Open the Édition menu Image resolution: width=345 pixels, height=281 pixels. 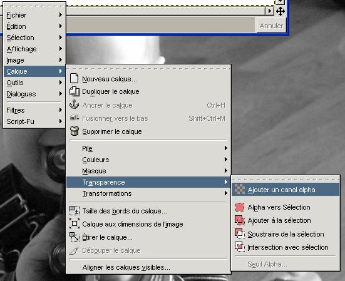pyautogui.click(x=34, y=26)
